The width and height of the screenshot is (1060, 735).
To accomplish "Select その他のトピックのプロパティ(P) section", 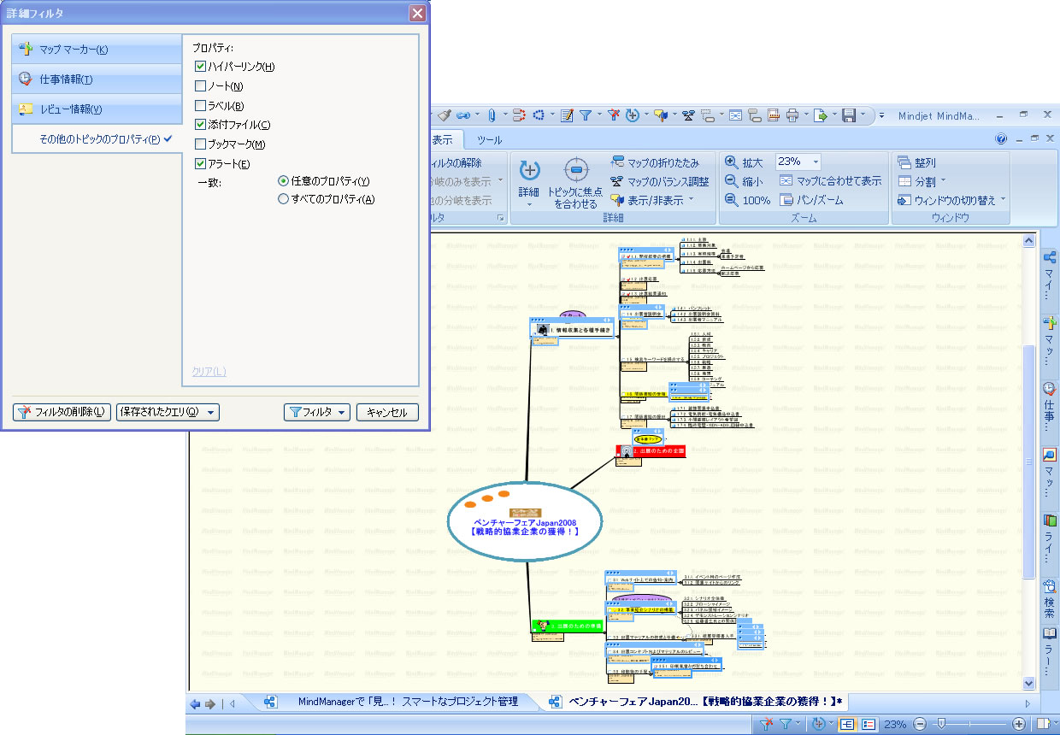I will click(x=97, y=139).
